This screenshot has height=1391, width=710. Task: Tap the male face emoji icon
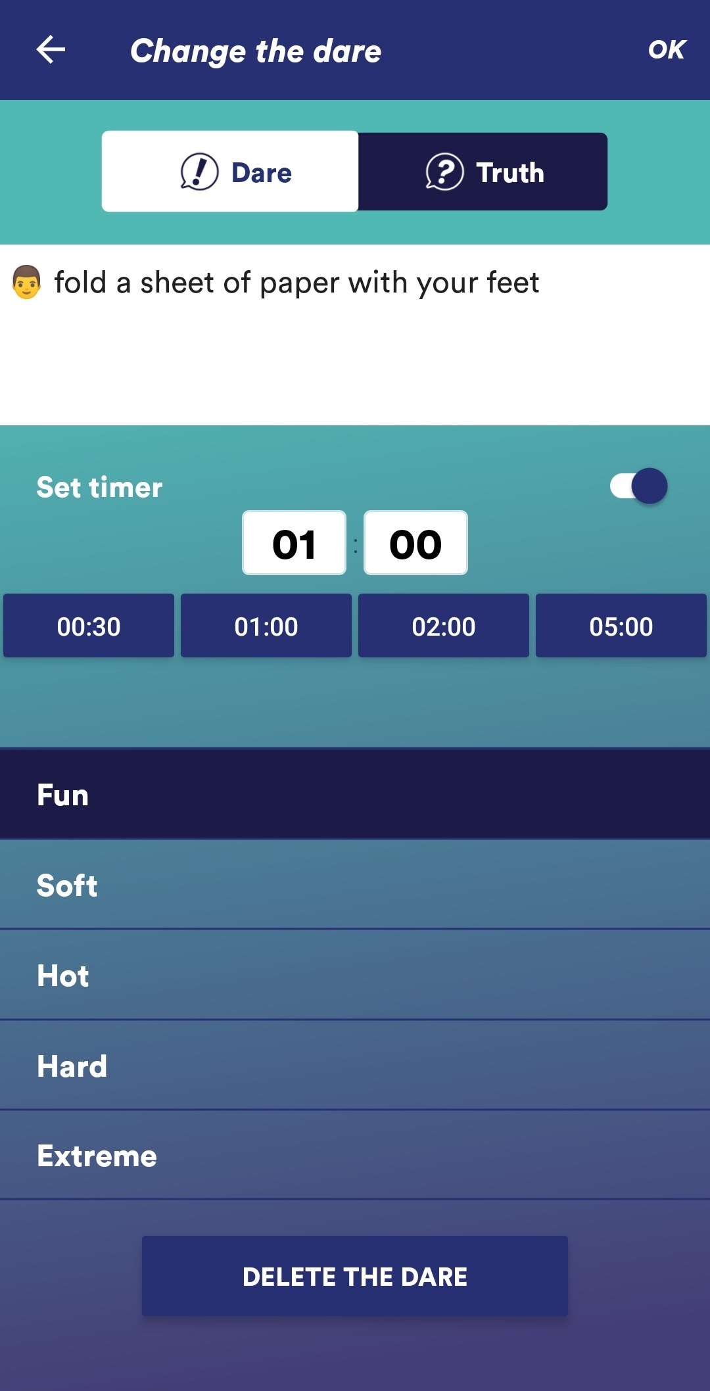27,283
